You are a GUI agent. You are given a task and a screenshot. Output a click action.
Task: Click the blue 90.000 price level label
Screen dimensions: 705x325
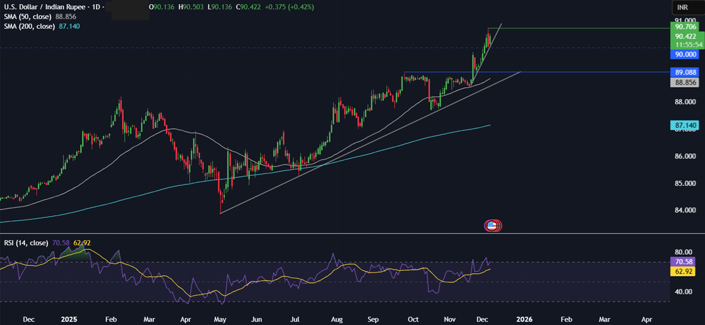(x=685, y=54)
